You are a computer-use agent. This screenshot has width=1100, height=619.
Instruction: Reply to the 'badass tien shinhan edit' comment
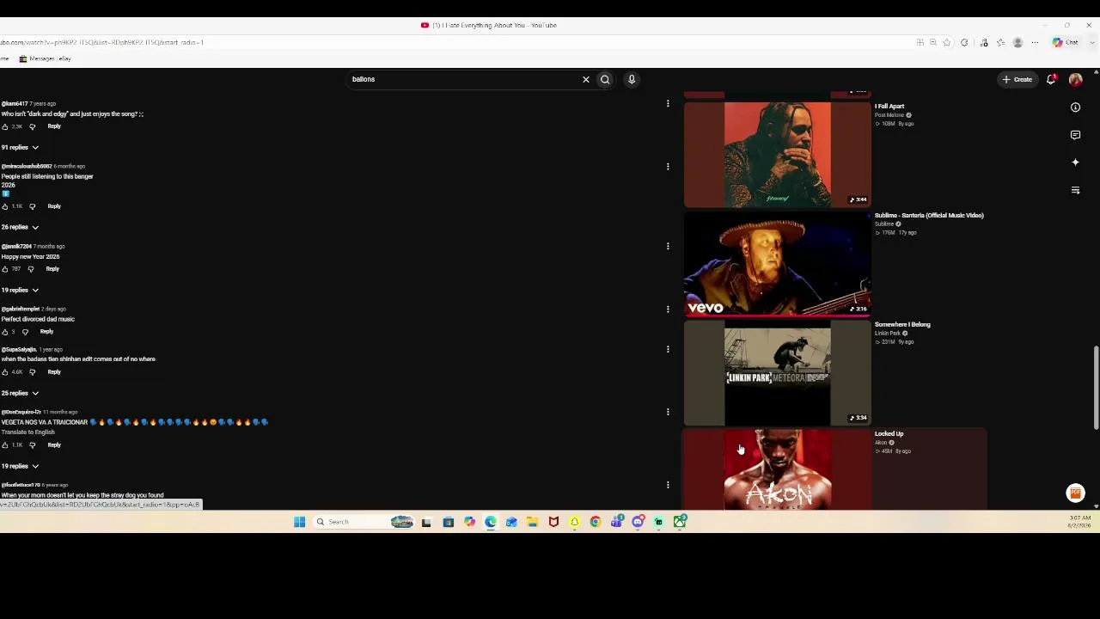click(x=54, y=372)
